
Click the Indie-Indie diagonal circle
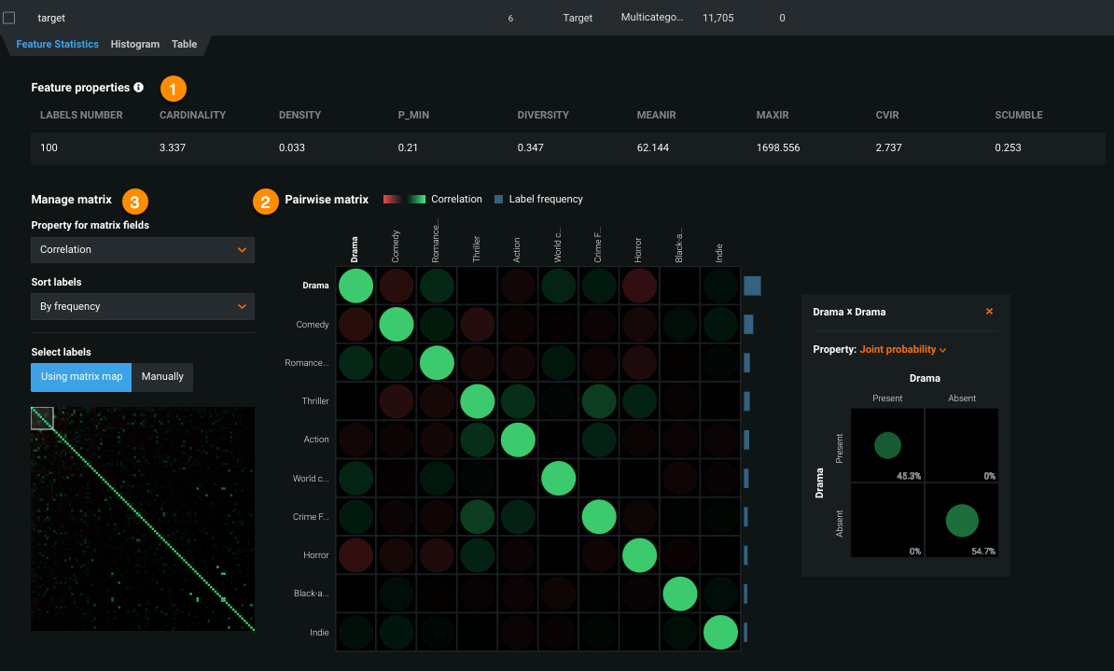coord(721,632)
